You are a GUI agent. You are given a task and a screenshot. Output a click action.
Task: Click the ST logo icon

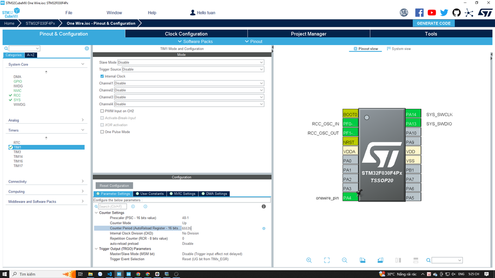(485, 12)
